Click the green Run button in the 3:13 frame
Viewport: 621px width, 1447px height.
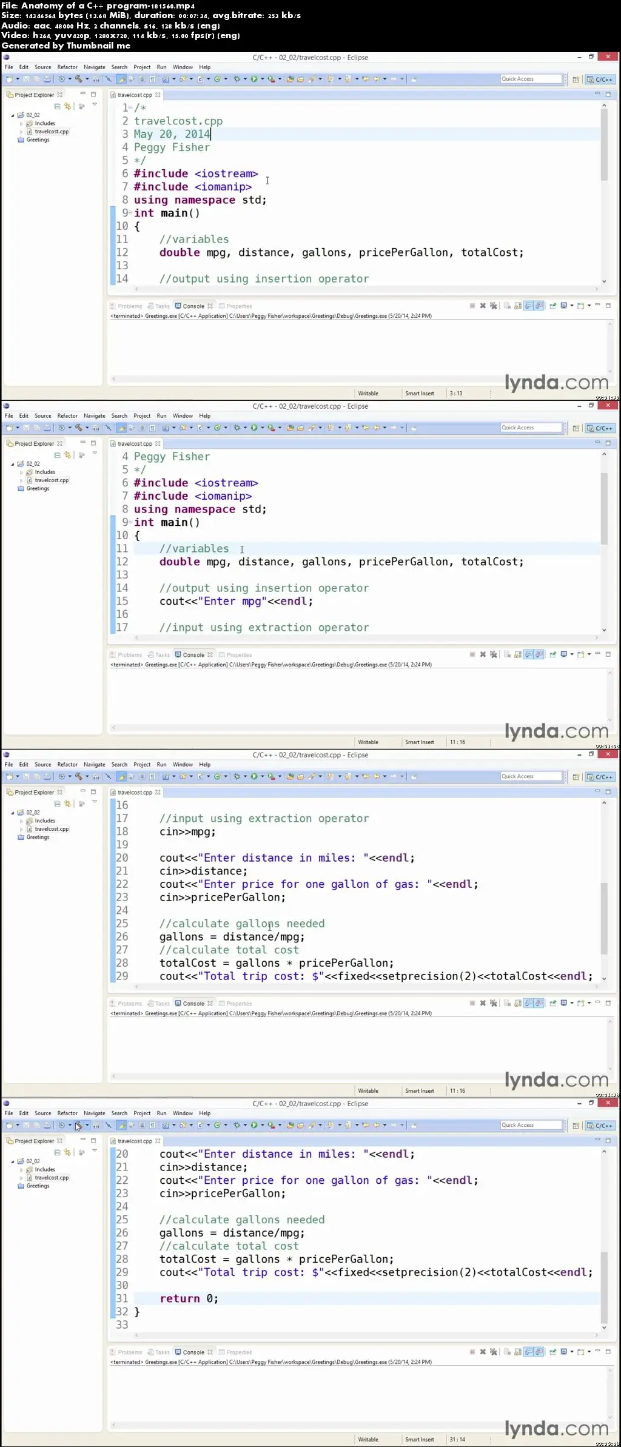pos(253,79)
